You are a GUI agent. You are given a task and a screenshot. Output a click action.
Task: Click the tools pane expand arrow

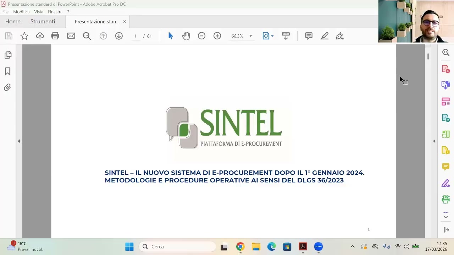pos(447,230)
